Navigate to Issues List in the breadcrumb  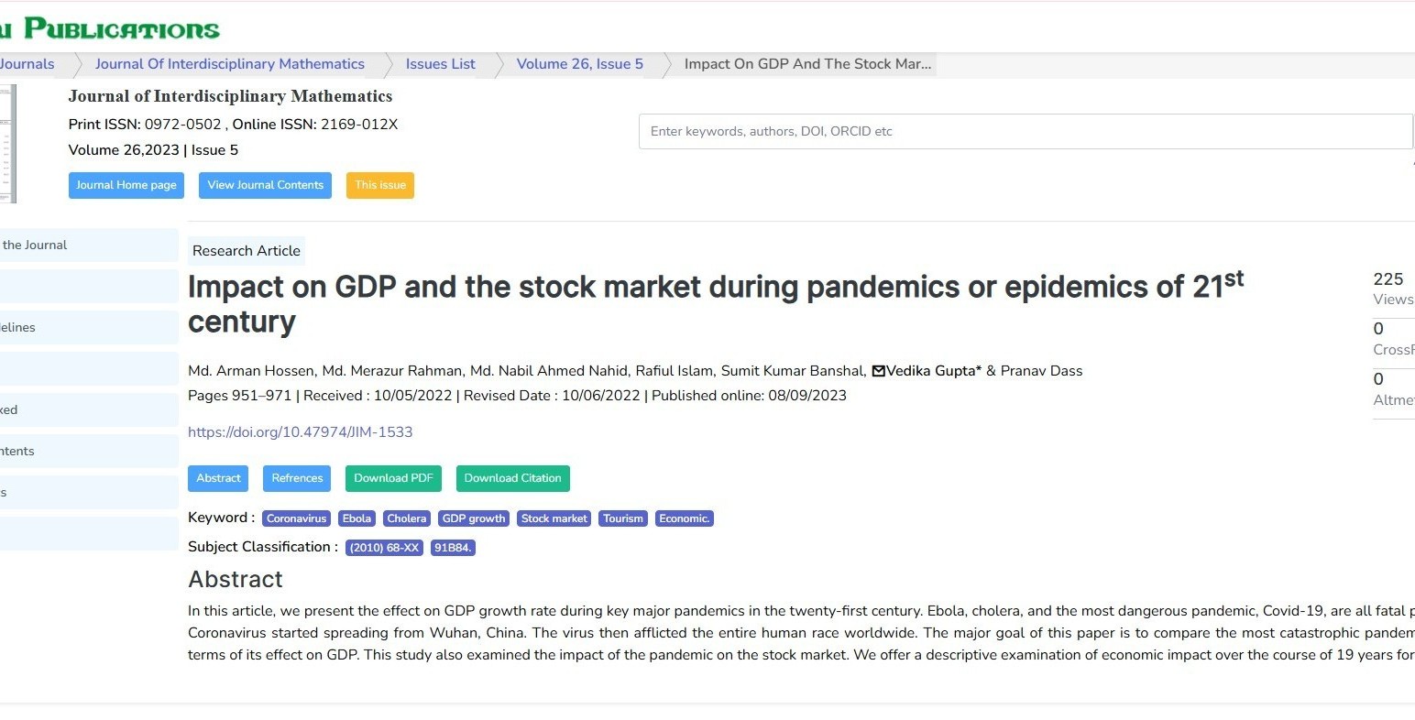[x=440, y=63]
